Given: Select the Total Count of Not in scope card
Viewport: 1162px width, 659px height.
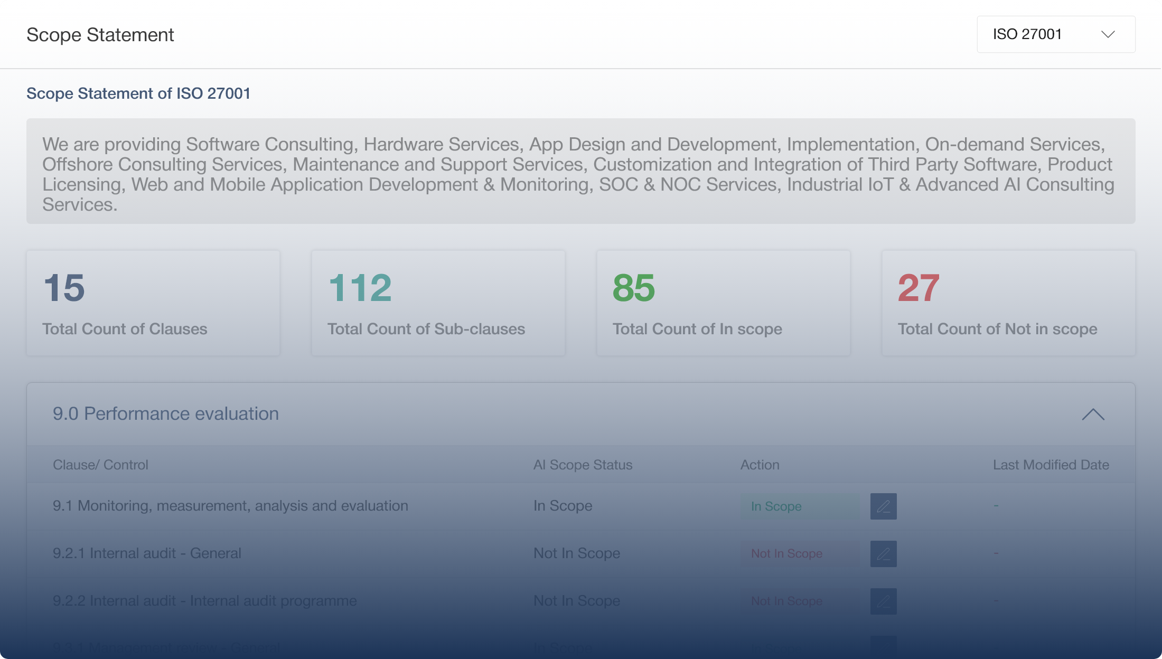Looking at the screenshot, I should click(x=1009, y=303).
